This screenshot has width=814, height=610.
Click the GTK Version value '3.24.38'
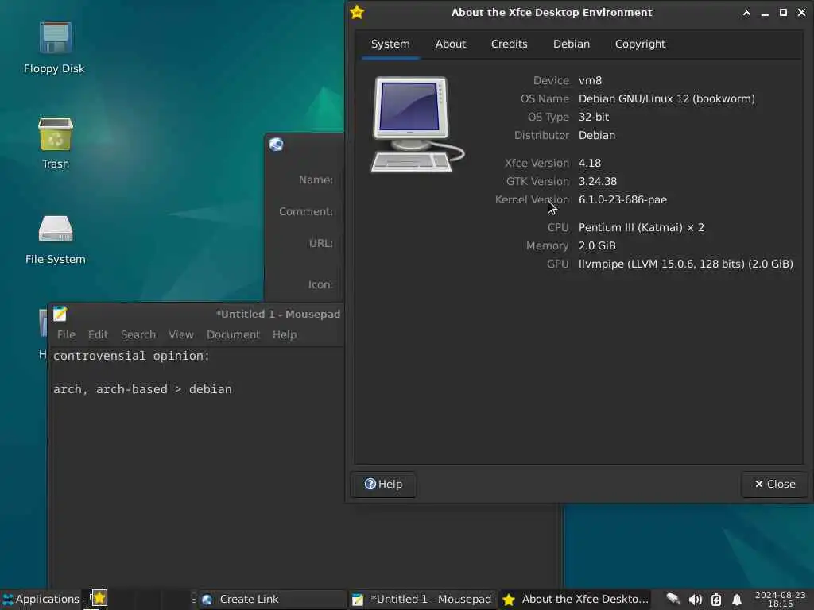(598, 181)
